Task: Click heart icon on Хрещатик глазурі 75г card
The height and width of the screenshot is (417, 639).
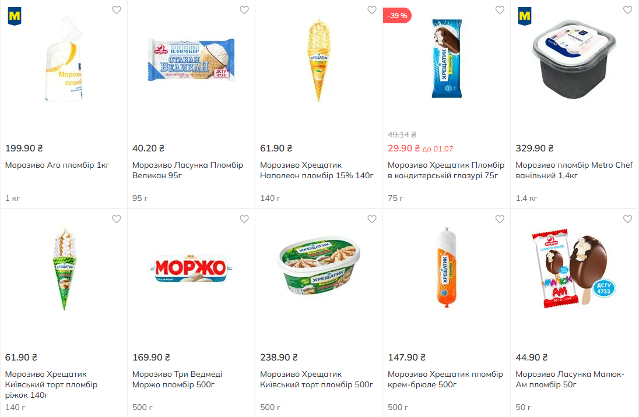Action: pos(500,10)
